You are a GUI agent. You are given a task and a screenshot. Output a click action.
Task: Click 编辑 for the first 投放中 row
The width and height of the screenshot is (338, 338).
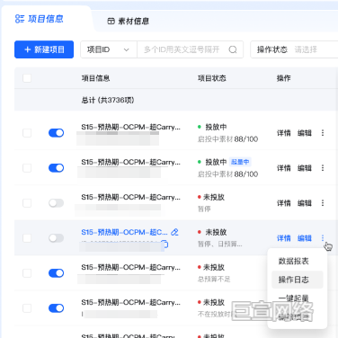[305, 133]
